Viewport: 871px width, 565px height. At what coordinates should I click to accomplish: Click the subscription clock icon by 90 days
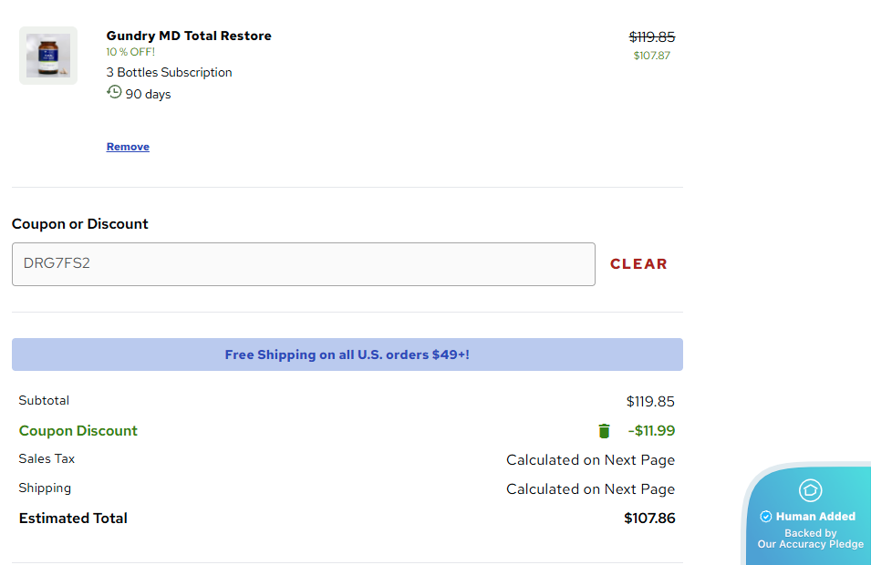(114, 92)
